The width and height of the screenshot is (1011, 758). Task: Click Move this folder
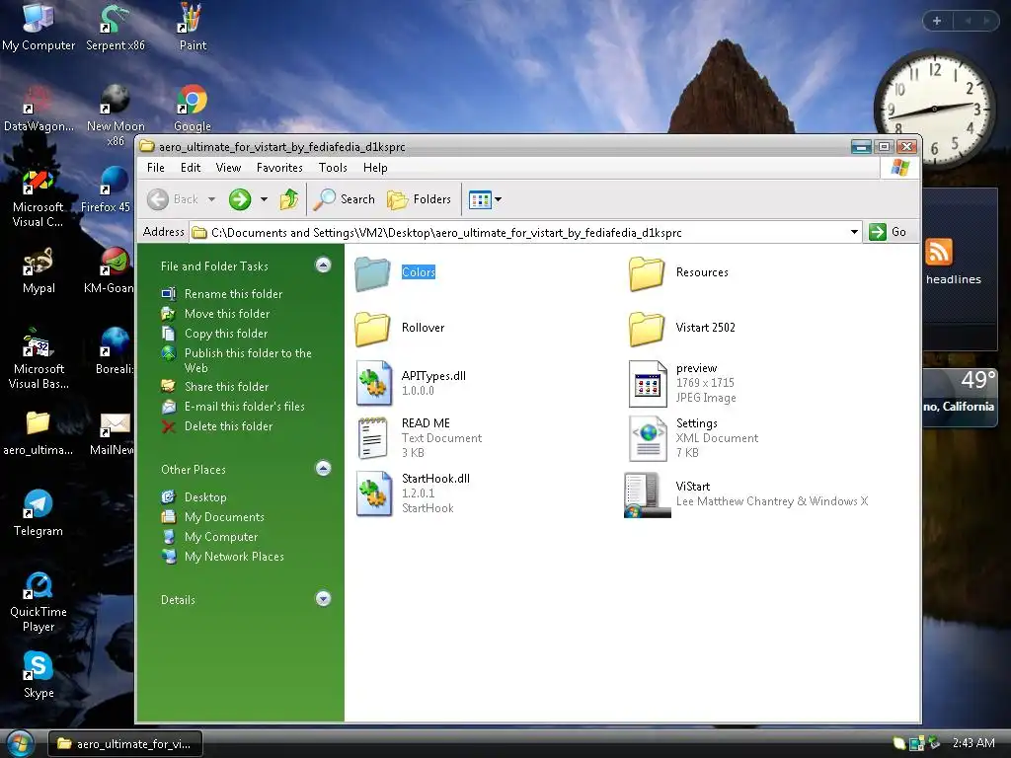[215, 314]
